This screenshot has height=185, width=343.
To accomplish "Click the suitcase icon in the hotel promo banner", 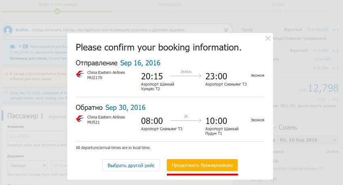I will (x=13, y=46).
